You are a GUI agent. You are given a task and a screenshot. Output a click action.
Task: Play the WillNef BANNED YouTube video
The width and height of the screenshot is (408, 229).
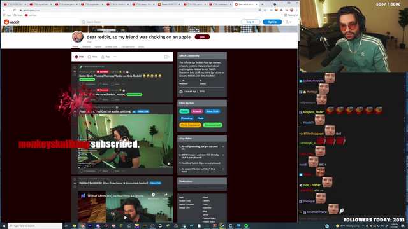point(126,218)
